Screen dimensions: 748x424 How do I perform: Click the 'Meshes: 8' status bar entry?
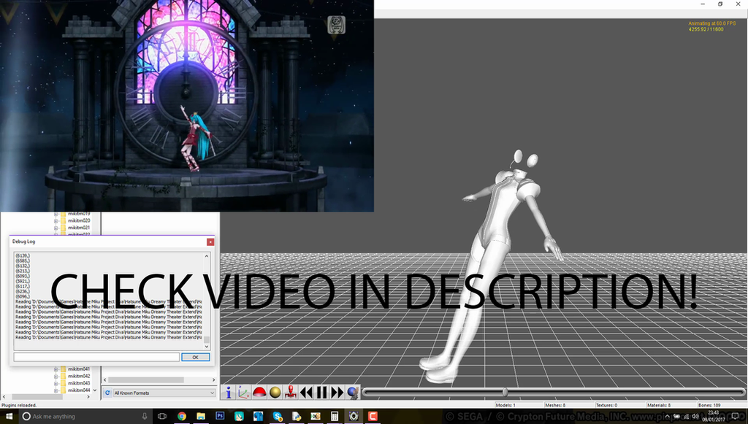(555, 405)
